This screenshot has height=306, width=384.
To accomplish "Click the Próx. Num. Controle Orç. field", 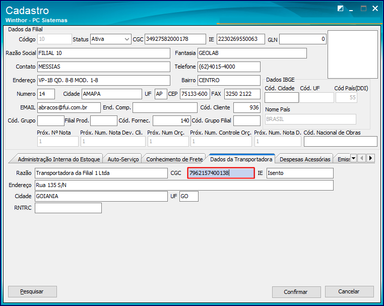I will click(x=221, y=141).
